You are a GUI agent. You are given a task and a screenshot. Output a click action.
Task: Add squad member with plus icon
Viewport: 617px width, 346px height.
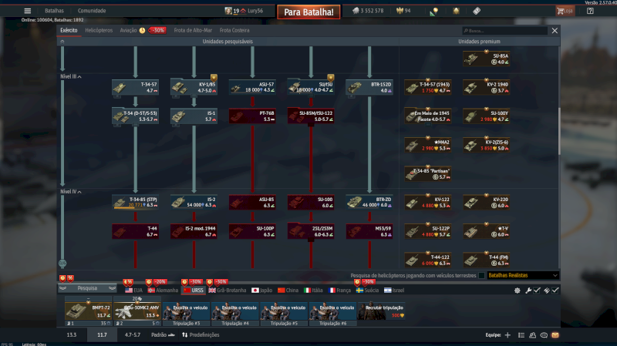[x=507, y=335]
